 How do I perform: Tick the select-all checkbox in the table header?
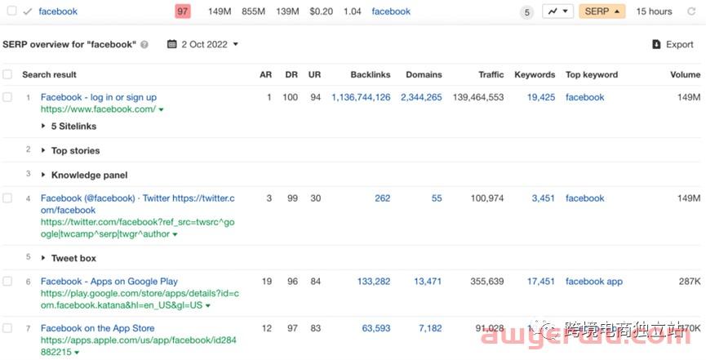pos(7,74)
